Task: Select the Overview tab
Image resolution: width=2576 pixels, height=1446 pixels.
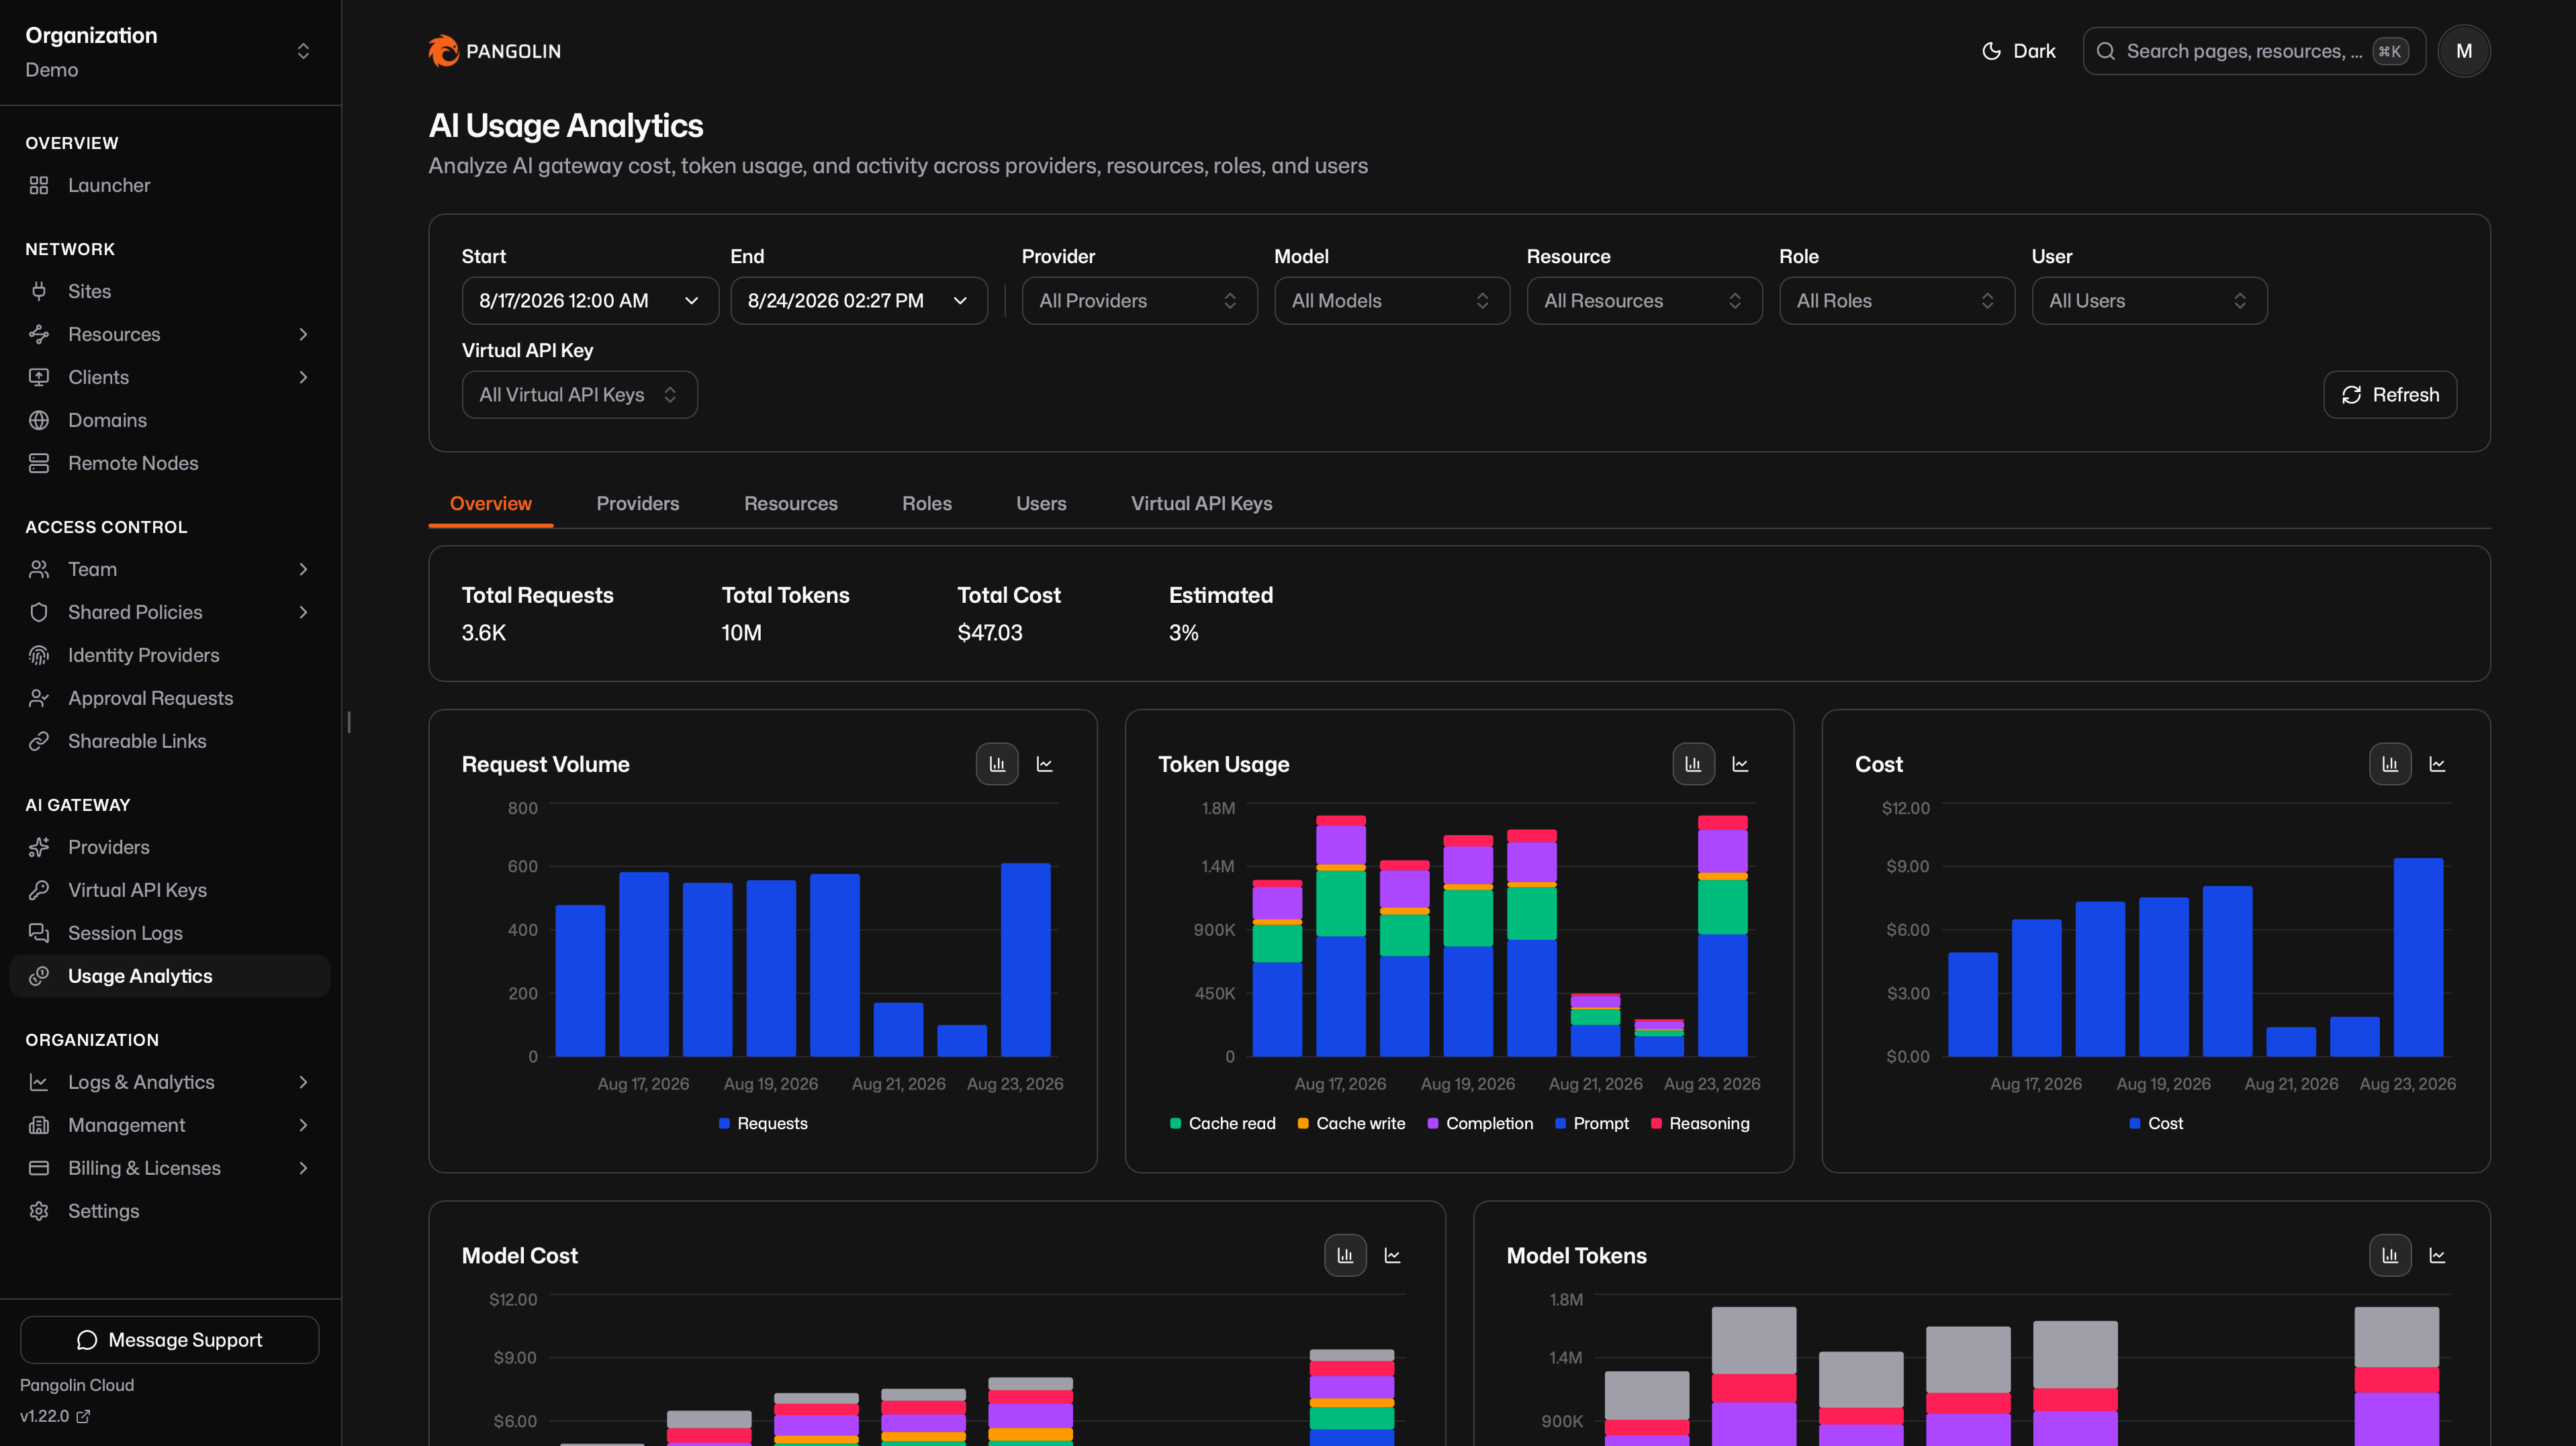Action: (490, 503)
